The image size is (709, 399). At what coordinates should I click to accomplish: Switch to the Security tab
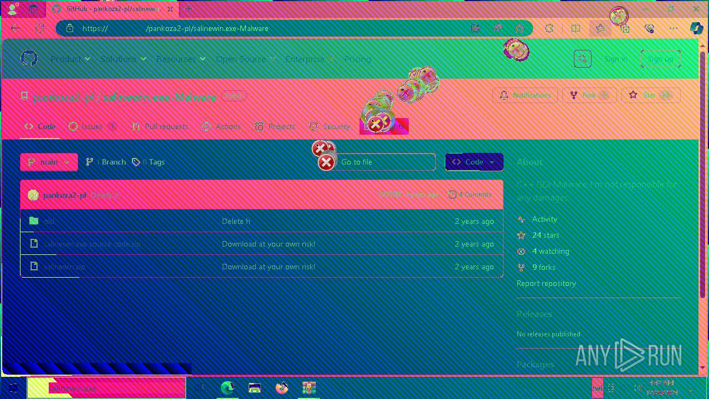coord(330,126)
